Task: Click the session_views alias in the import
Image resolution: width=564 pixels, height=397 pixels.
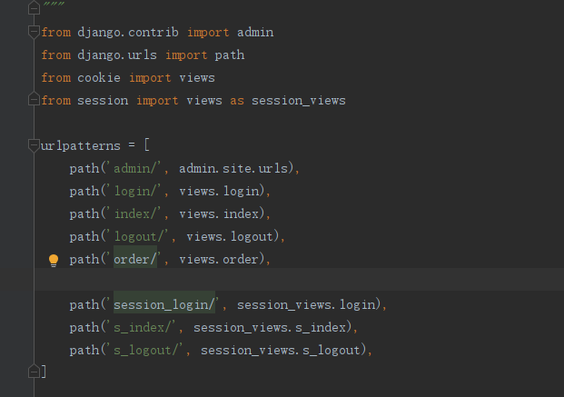Action: click(x=298, y=100)
